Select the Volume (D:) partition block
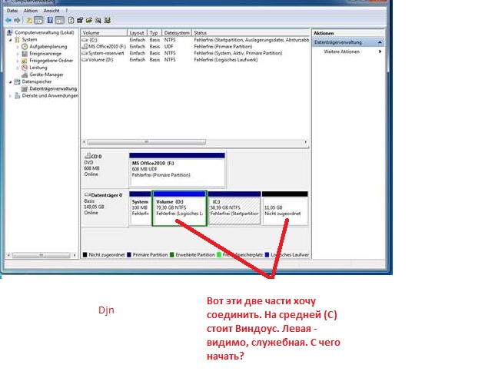Screen dimensions: 485x378 point(179,210)
